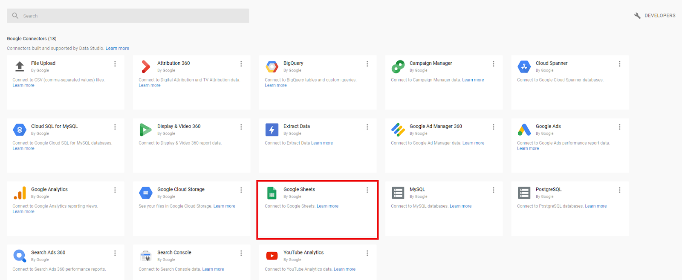Screen dimensions: 682x280
Task: Follow the Attribution 360 Learn more link
Action: [150, 85]
